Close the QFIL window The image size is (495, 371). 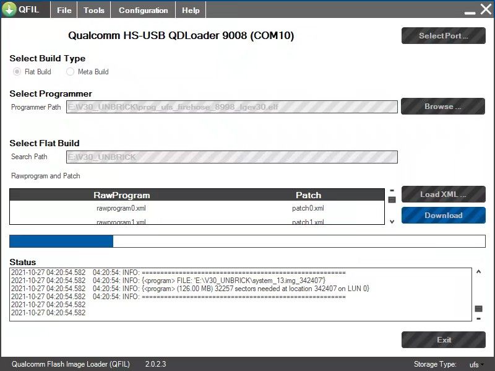pyautogui.click(x=486, y=9)
